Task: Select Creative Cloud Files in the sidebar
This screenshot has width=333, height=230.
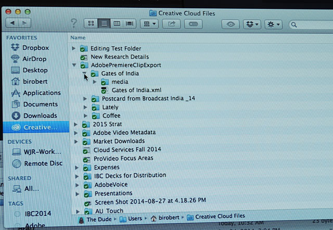Action: coord(36,127)
